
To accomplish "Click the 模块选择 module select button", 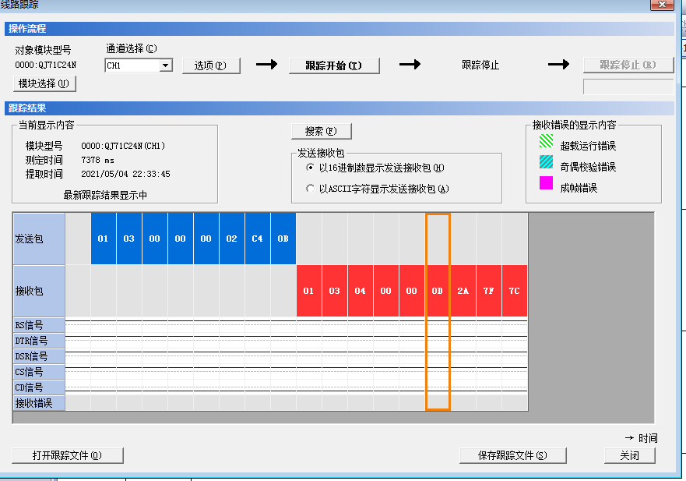I will point(44,83).
